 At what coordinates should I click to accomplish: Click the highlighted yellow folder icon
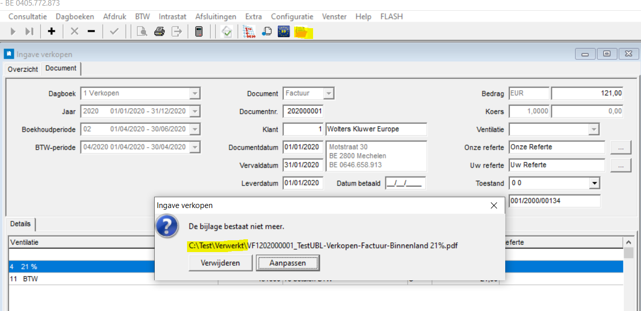(x=301, y=32)
